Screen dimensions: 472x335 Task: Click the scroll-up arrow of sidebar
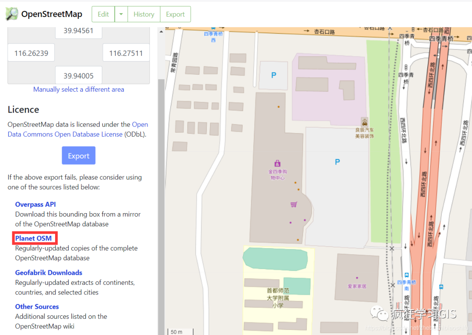click(x=161, y=31)
